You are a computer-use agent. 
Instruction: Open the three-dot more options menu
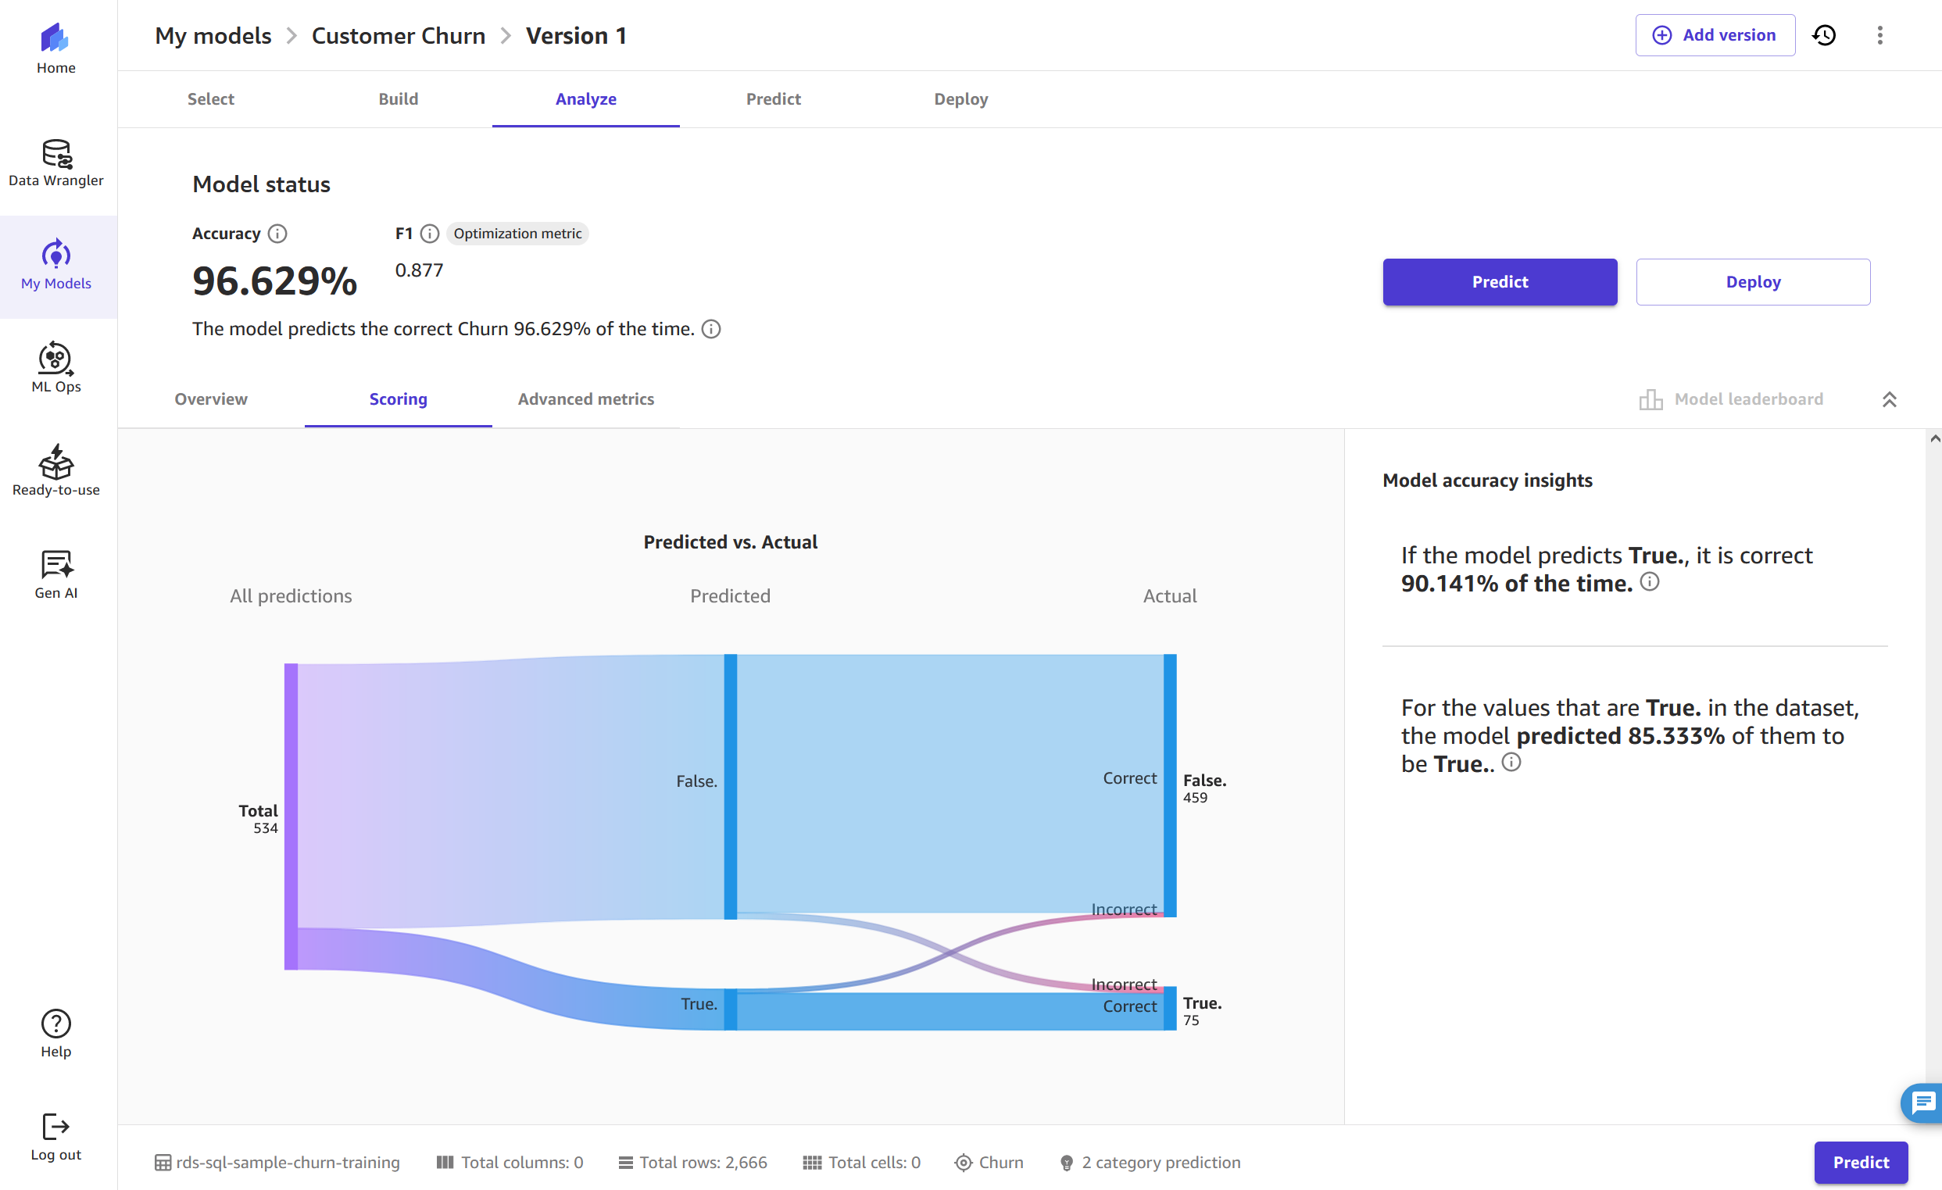pos(1879,35)
